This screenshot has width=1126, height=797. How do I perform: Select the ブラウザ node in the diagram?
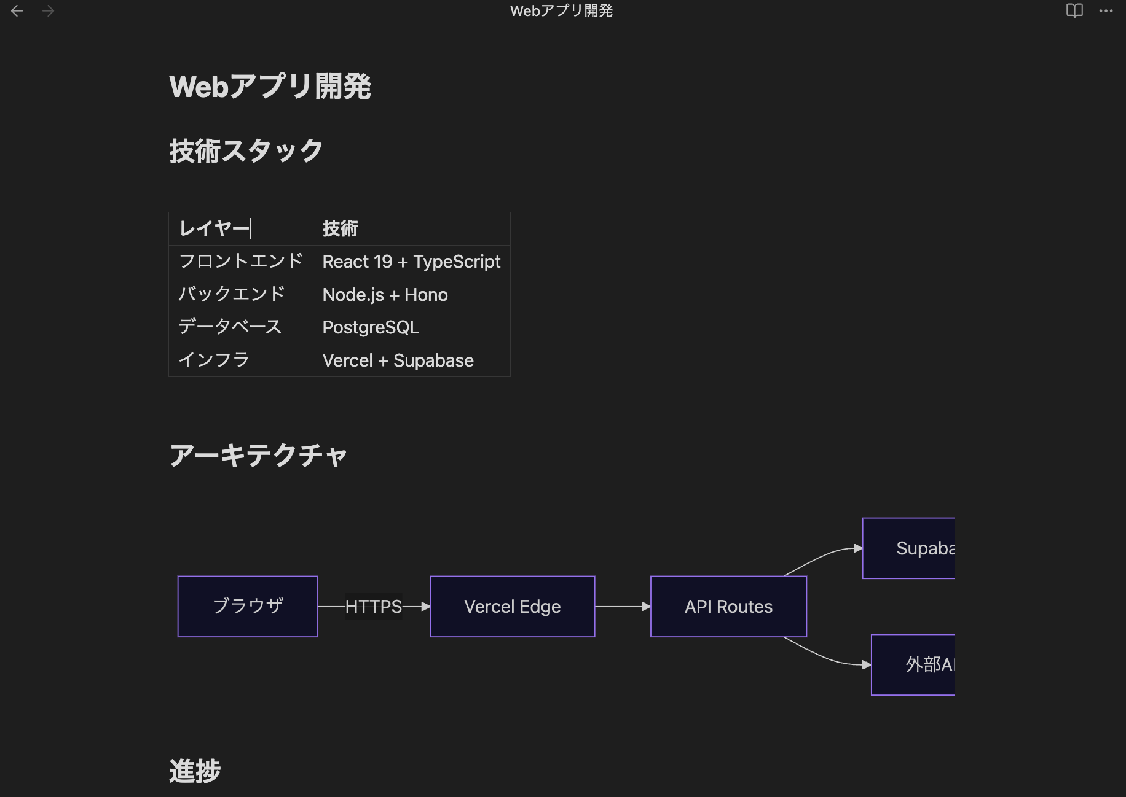(x=247, y=606)
